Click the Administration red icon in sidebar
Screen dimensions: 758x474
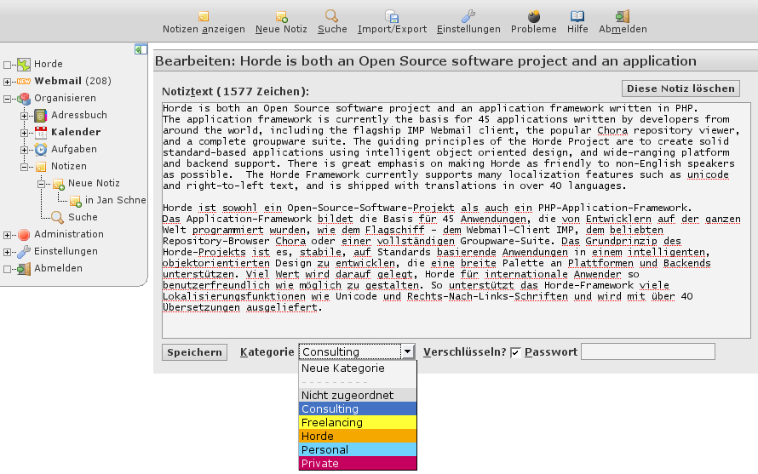click(24, 235)
